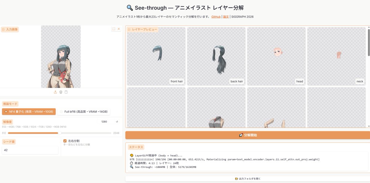Screen dimensions: 370x183
Task: Click the 入力画像 panel label
Action: click(x=10, y=29)
